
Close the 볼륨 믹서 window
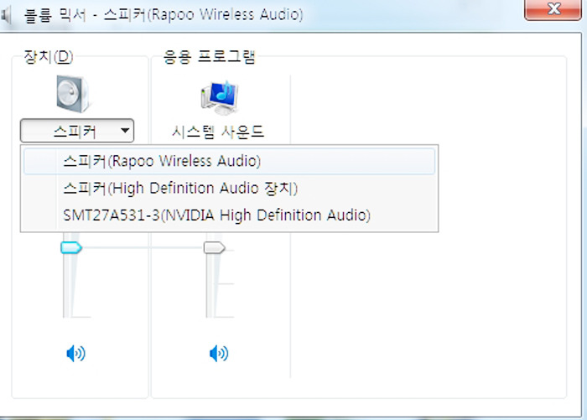(x=553, y=9)
